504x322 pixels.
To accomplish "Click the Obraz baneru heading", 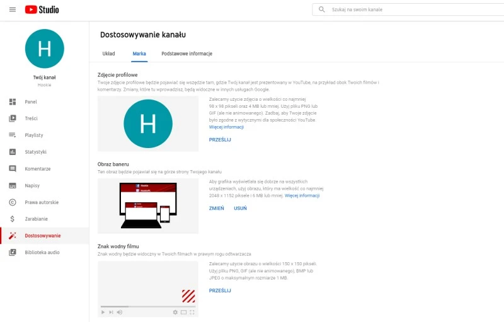I will (x=113, y=164).
